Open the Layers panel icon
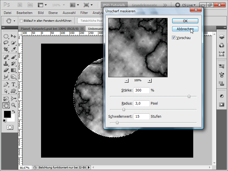Screen dimensions: 228x171 222,37
